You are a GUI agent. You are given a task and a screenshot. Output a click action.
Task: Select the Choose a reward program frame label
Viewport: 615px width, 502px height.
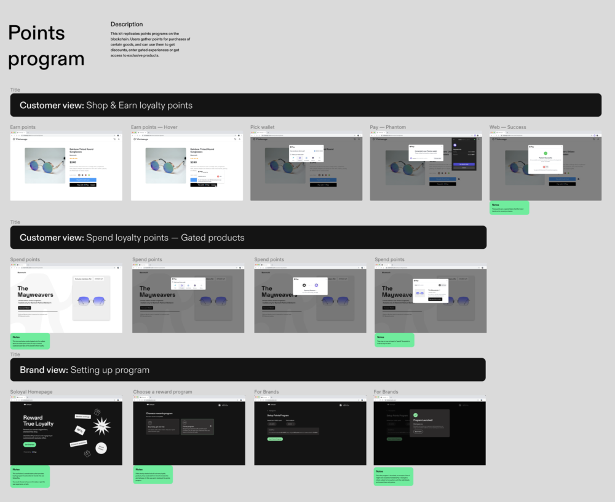tap(162, 391)
